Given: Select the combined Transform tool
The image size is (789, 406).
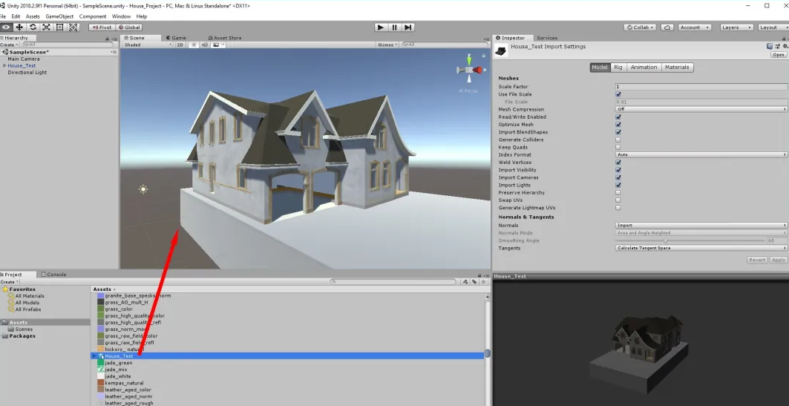Looking at the screenshot, I should pyautogui.click(x=73, y=27).
